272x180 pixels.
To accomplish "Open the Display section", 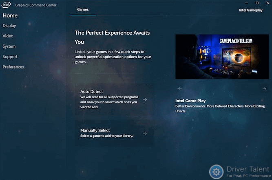I will (9, 26).
